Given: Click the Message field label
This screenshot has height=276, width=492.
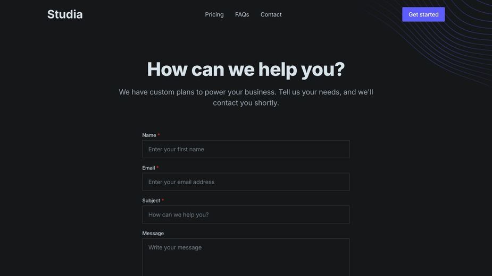Looking at the screenshot, I should coord(153,234).
